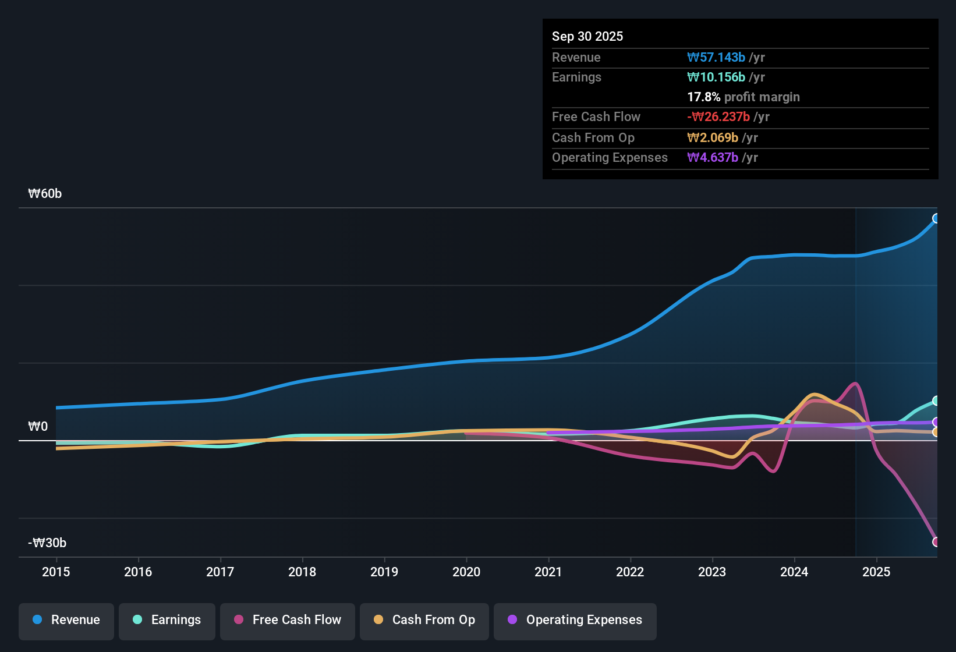The image size is (956, 652).
Task: Expand the Cash From Op legend entry
Action: tap(424, 620)
